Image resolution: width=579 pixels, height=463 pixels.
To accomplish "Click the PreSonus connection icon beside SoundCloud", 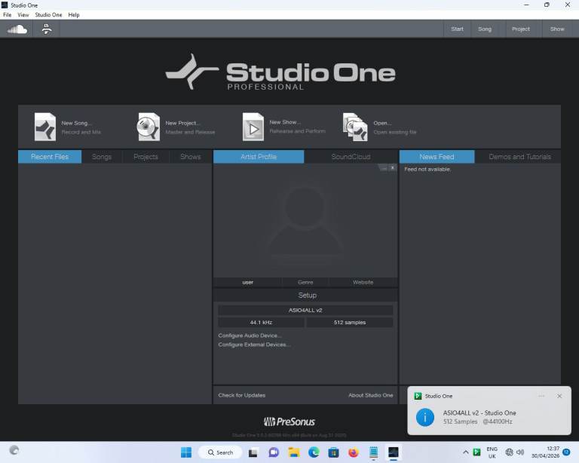I will click(47, 29).
